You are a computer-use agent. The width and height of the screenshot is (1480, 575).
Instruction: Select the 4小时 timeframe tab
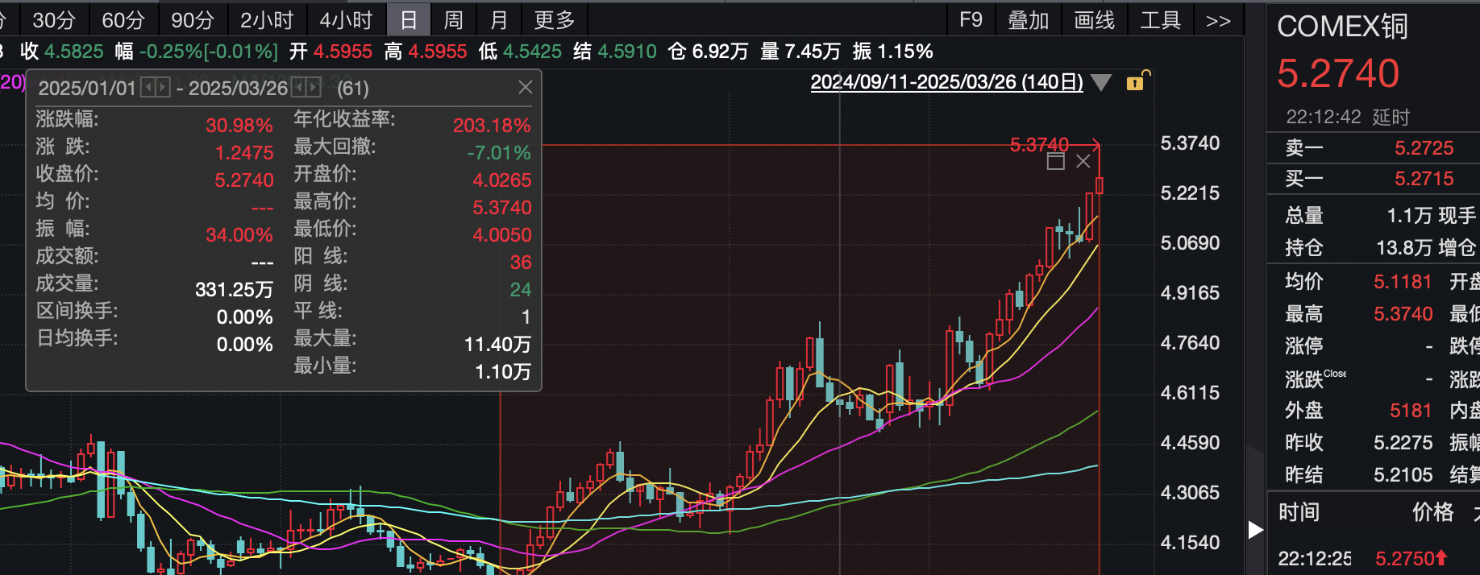point(346,20)
